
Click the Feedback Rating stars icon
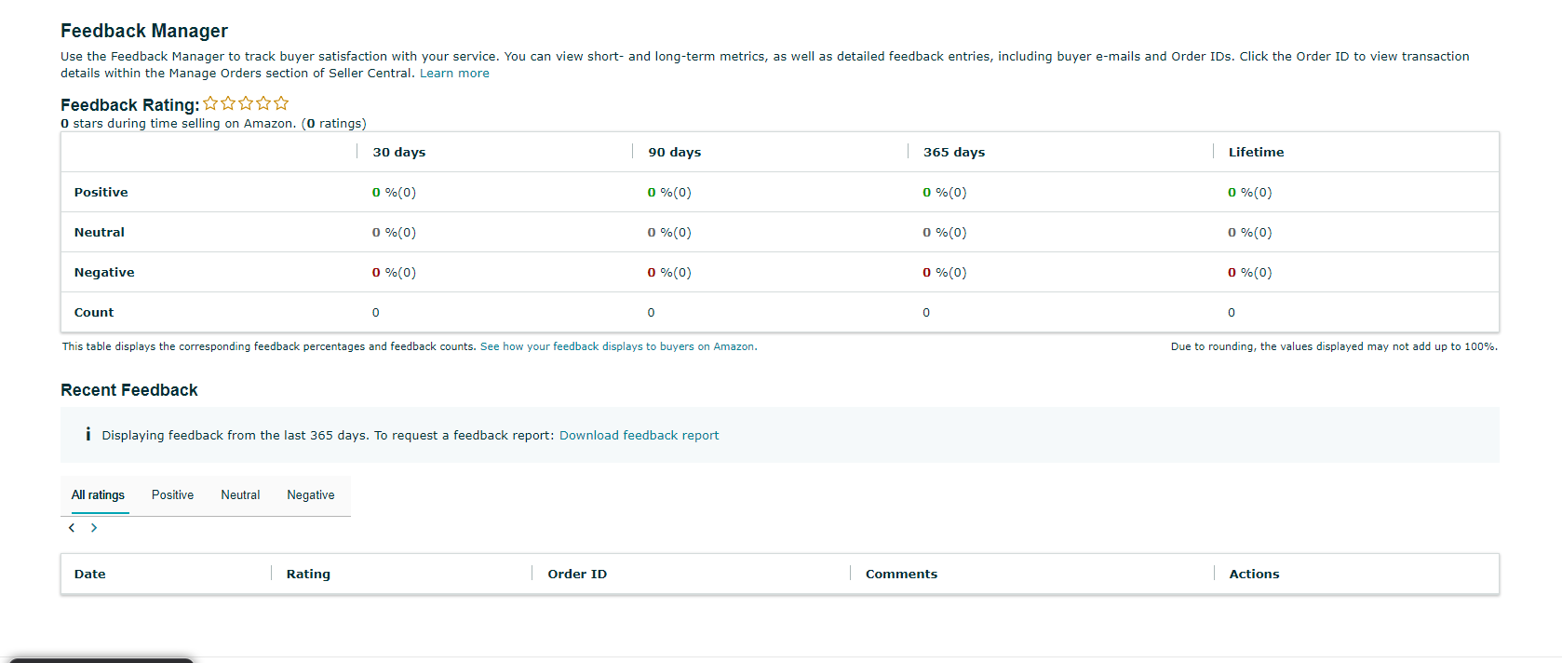246,103
